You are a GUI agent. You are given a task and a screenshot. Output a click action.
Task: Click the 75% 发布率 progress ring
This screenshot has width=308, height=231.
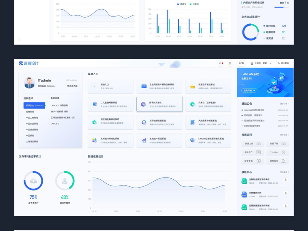pos(33,181)
